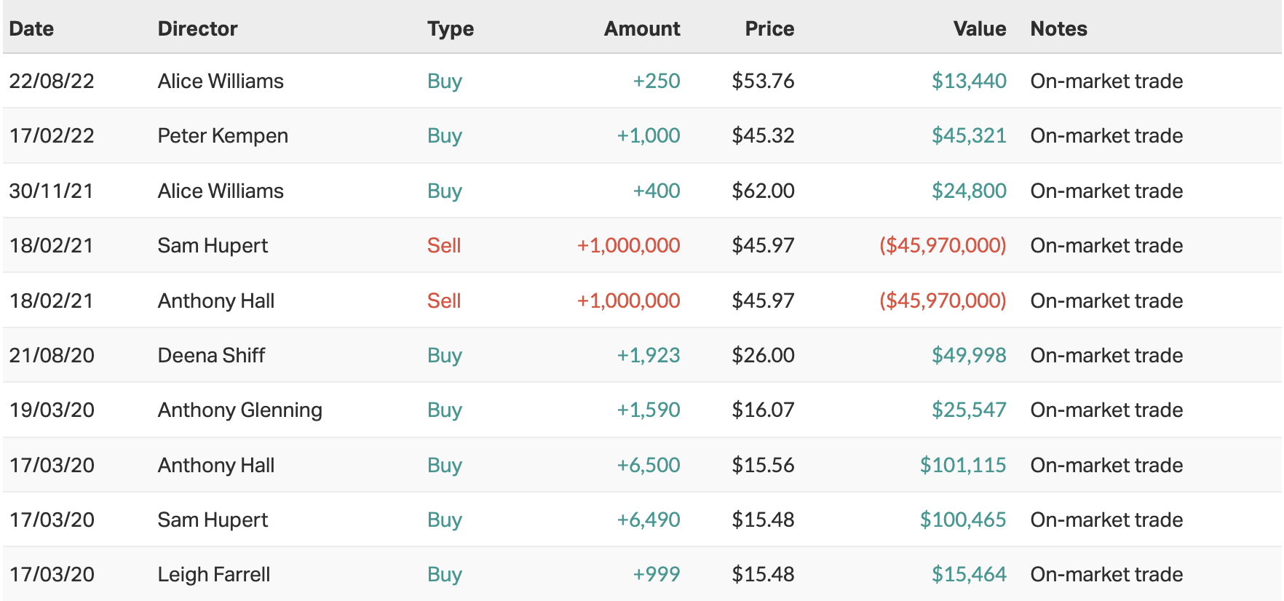Open Alice Williams on the 22/08/22 row
The height and width of the screenshot is (601, 1284).
[221, 81]
